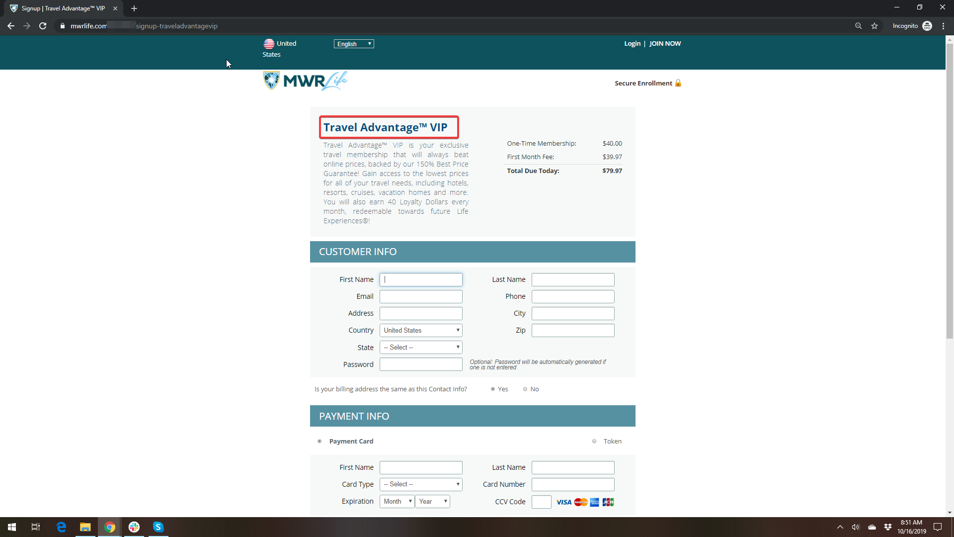Open Skype from the taskbar
This screenshot has width=954, height=537.
[158, 527]
